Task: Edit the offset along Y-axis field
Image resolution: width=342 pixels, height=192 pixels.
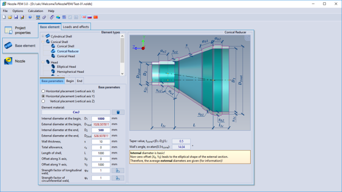Action: pyautogui.click(x=101, y=165)
